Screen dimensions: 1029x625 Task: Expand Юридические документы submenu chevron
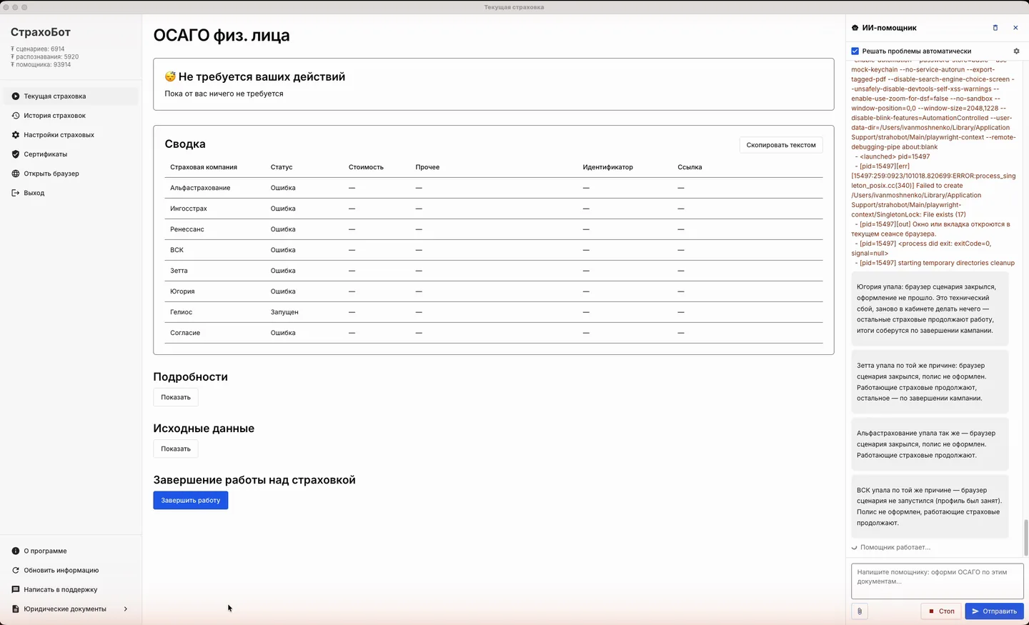(x=126, y=609)
